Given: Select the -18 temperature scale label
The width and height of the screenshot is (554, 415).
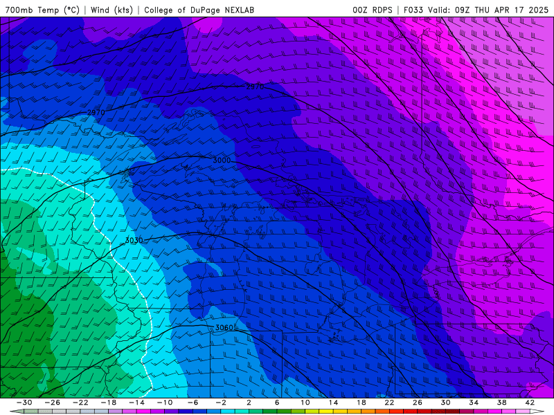Looking at the screenshot, I should [x=109, y=403].
